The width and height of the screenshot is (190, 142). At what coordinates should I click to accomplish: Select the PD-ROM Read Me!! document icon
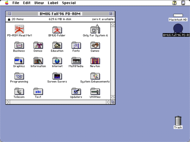click(x=19, y=29)
